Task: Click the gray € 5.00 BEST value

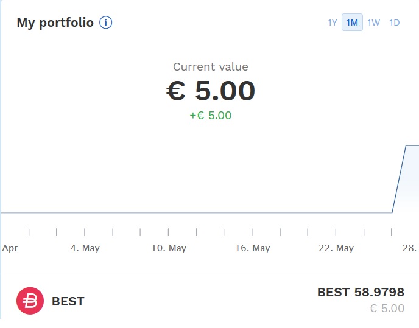Action: click(387, 309)
